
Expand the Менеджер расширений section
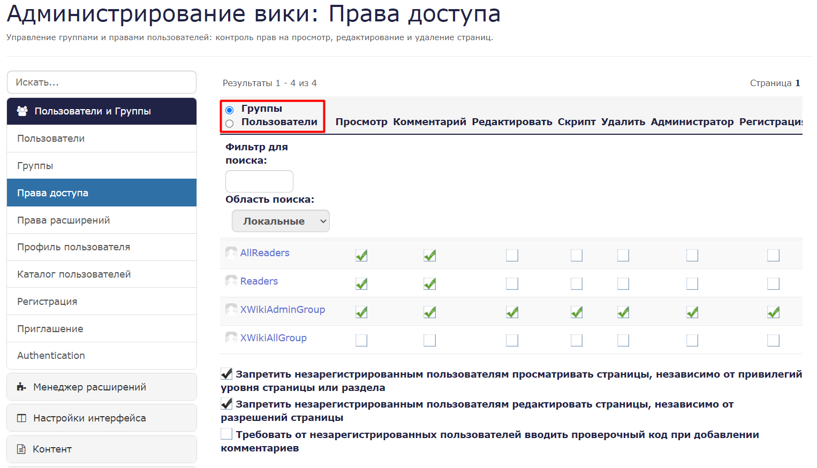[102, 387]
